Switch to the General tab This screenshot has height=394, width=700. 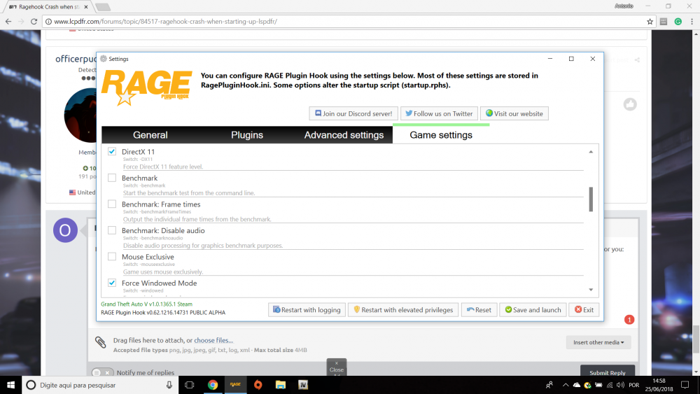coord(150,135)
